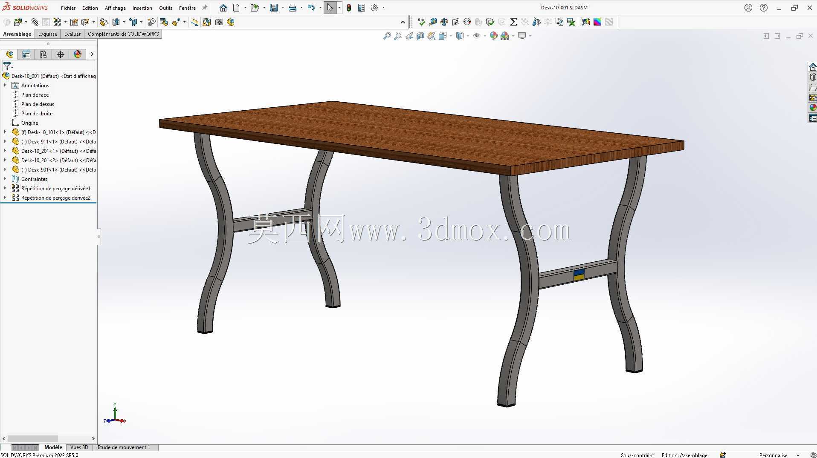
Task: Click the Bill of Materials icon
Action: (164, 22)
